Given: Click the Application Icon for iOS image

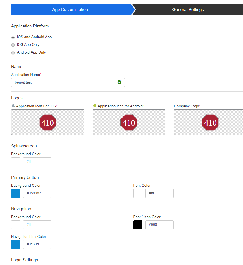Looking at the screenshot, I should [48, 122].
